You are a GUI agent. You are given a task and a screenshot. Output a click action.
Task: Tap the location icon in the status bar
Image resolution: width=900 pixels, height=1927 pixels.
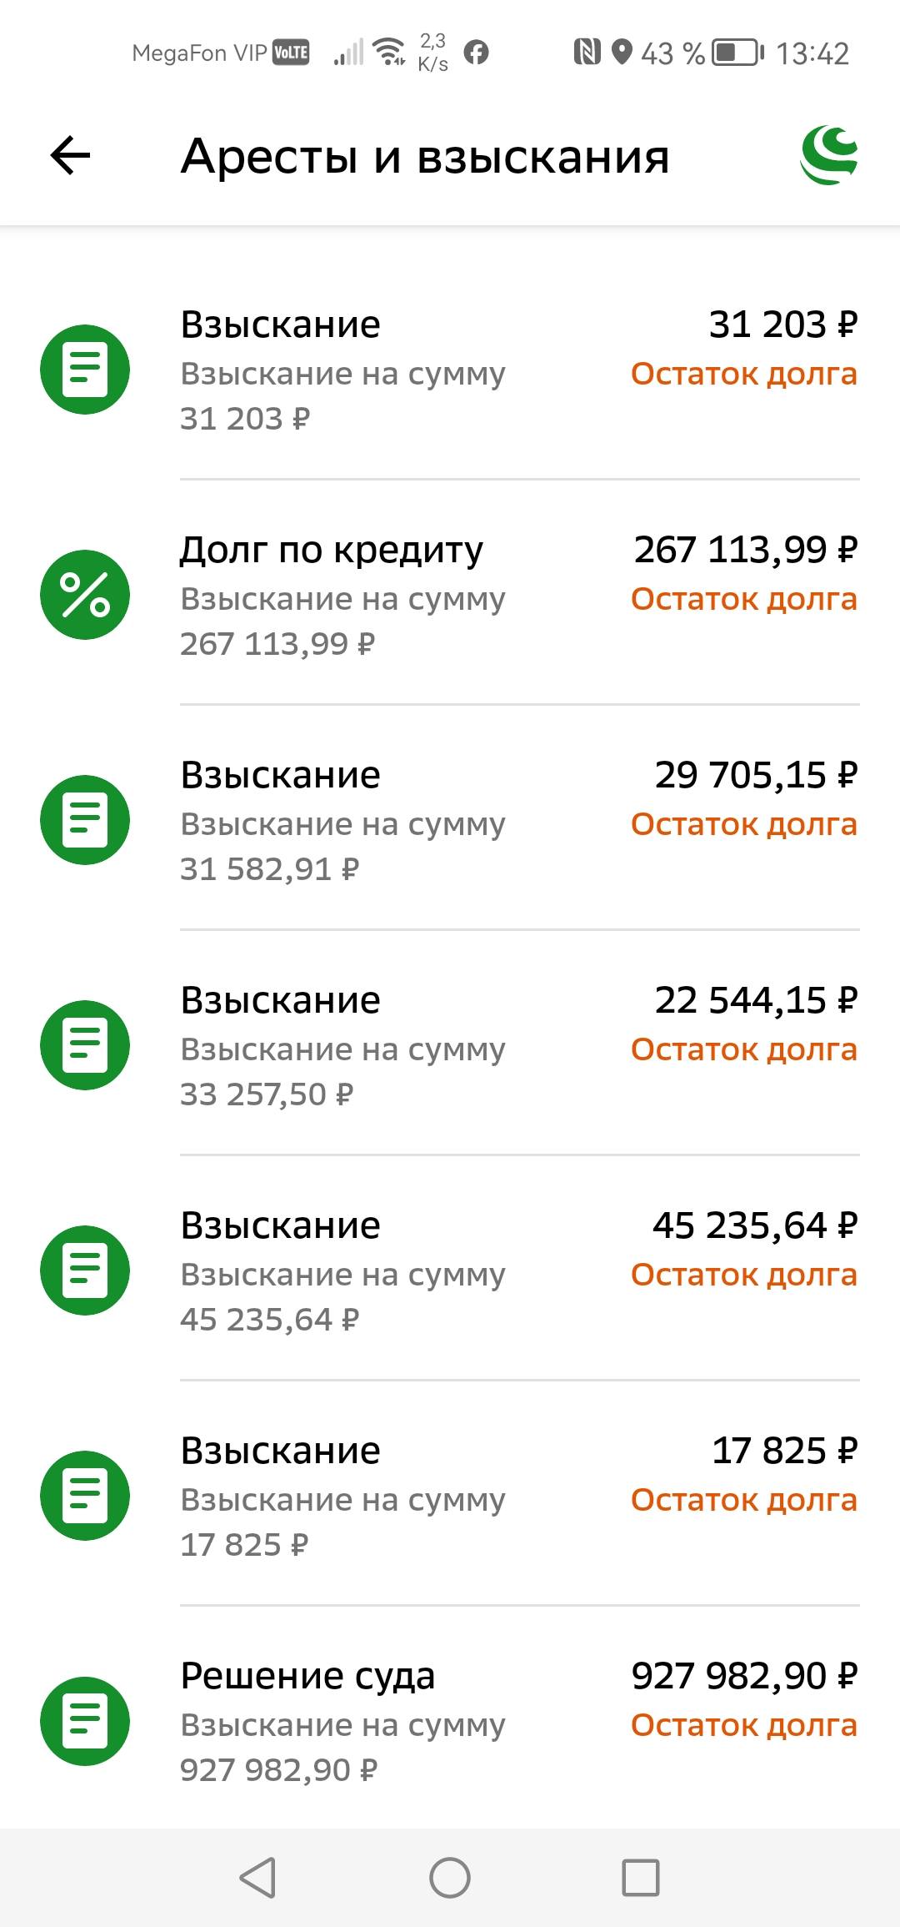[x=620, y=52]
